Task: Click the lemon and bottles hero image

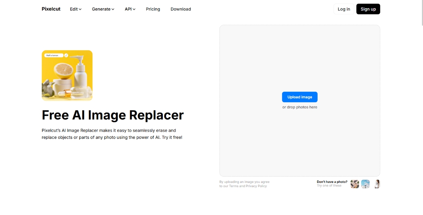Action: 67,79
